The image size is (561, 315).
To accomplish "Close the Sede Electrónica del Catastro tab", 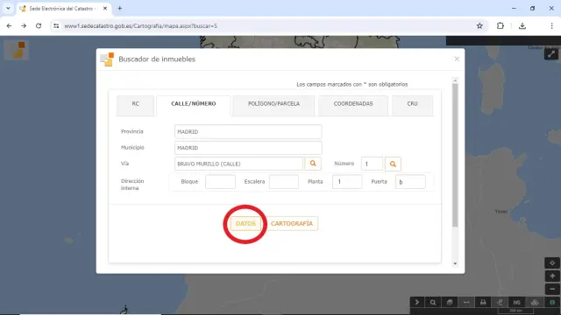I will [105, 8].
